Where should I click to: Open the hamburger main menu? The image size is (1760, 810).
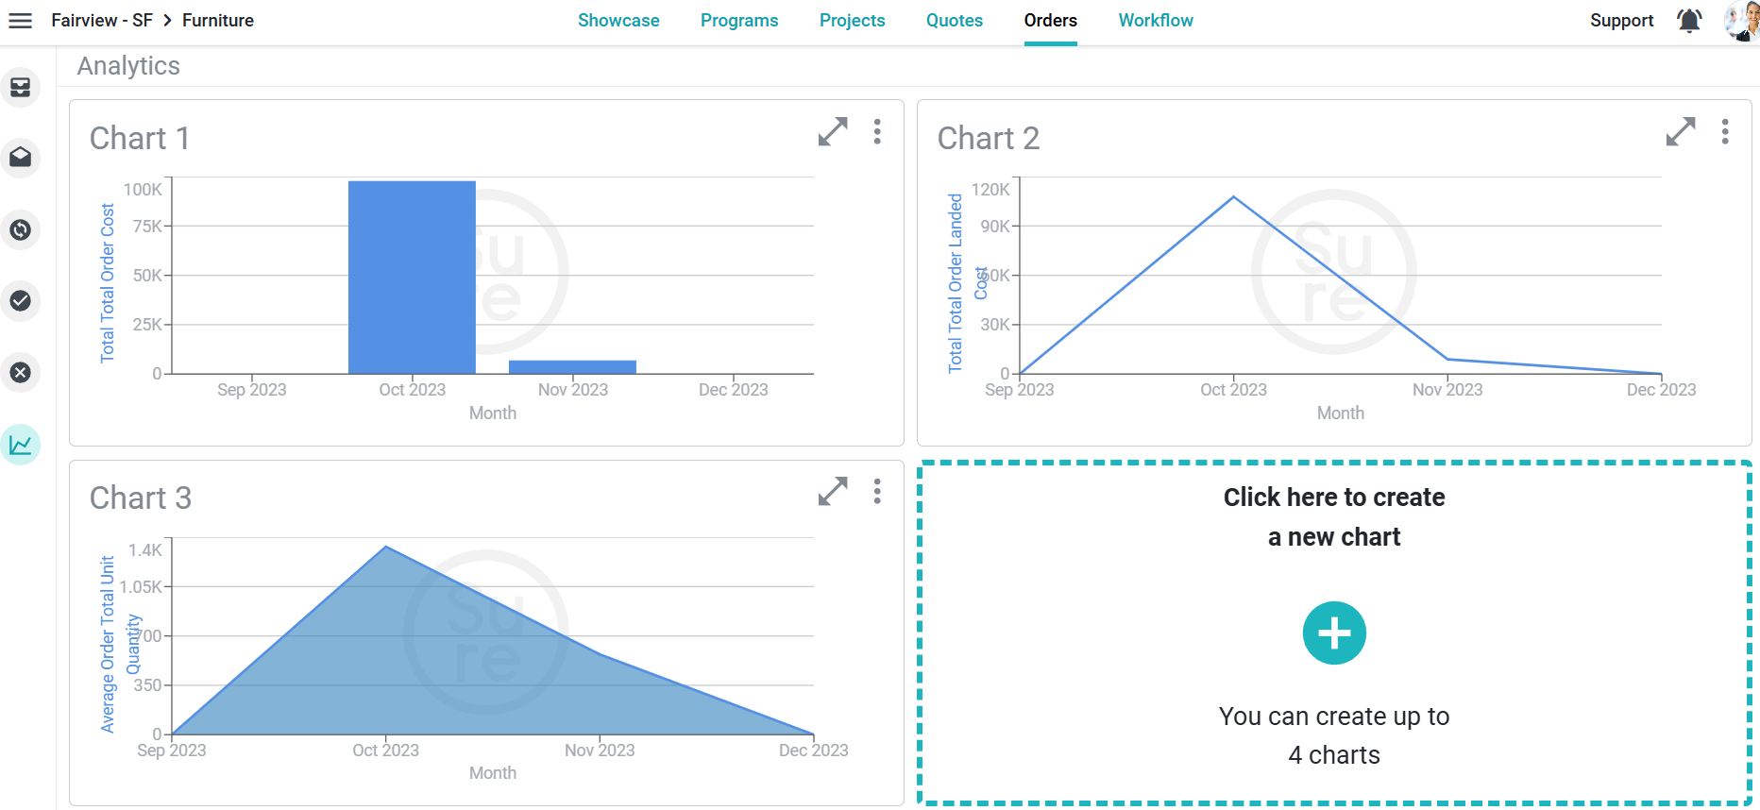[x=20, y=21]
